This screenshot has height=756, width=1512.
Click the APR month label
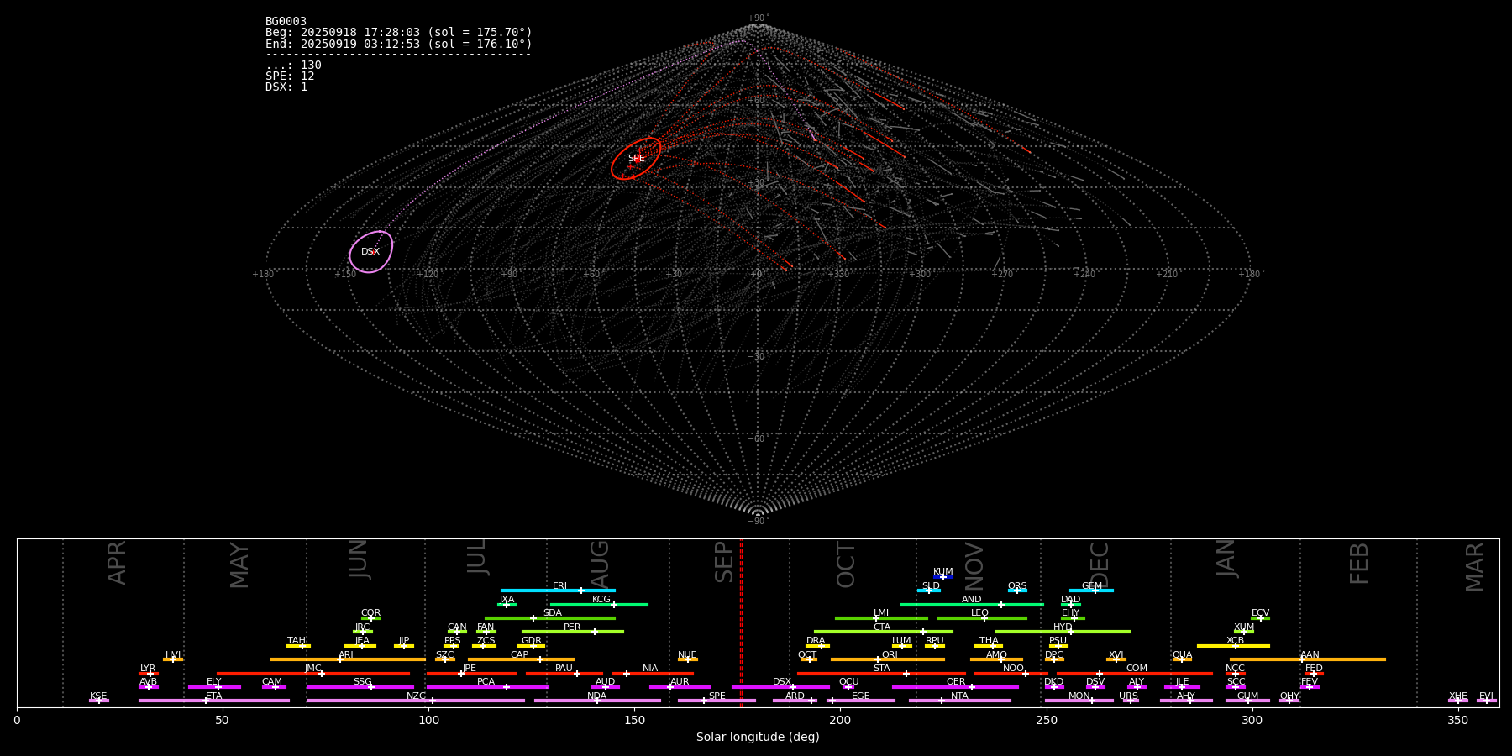point(117,563)
